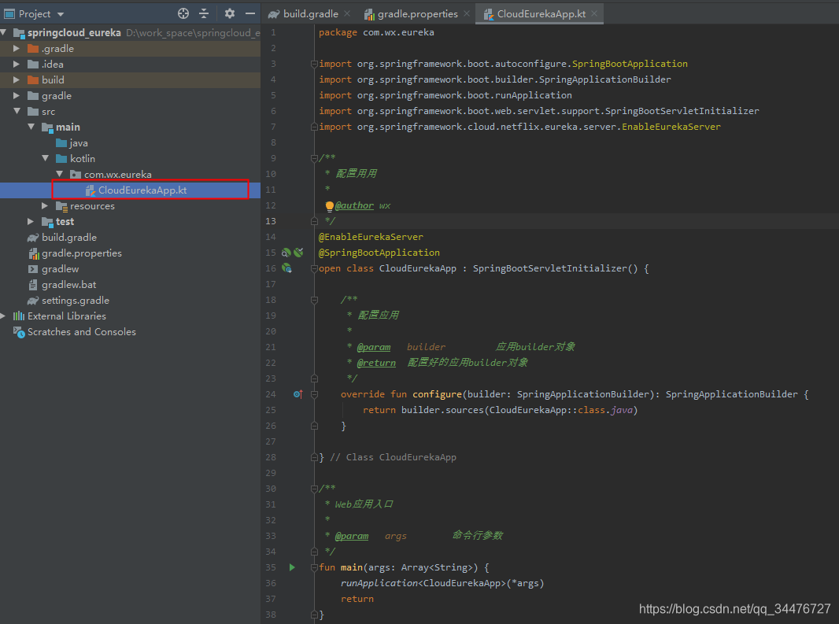Collapse the springcloud_eureka project root
This screenshot has height=624, width=839.
4,32
